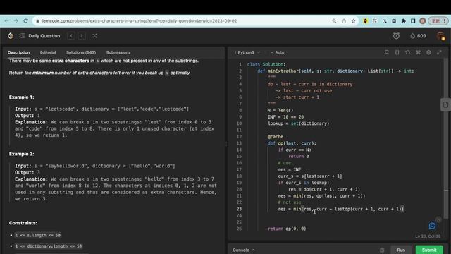The height and width of the screenshot is (254, 451).
Task: Click the LeetCode logo icon
Action: (x=11, y=35)
